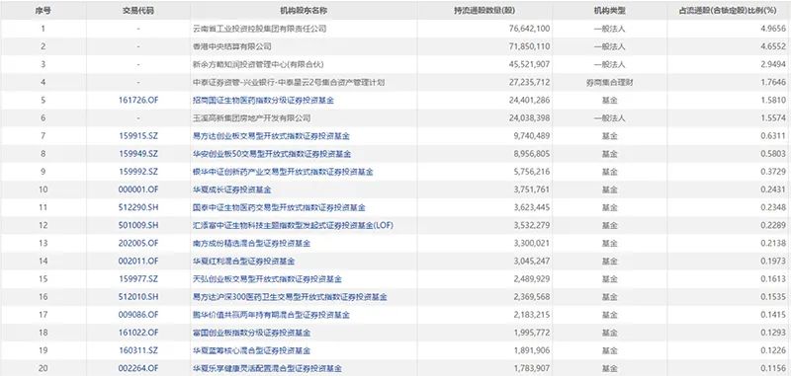Open 招商国证生物医药指数分级证券投资基金 link
The image size is (791, 376).
point(264,100)
